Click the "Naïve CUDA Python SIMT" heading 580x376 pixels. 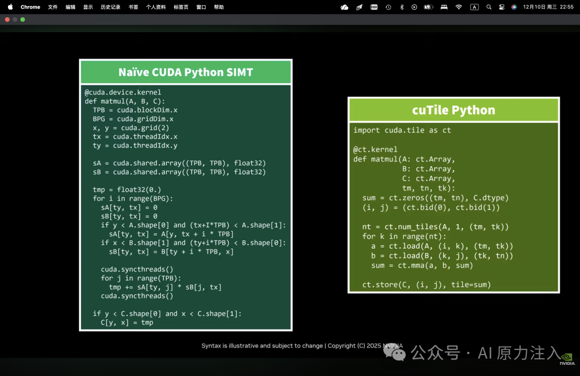coord(186,72)
